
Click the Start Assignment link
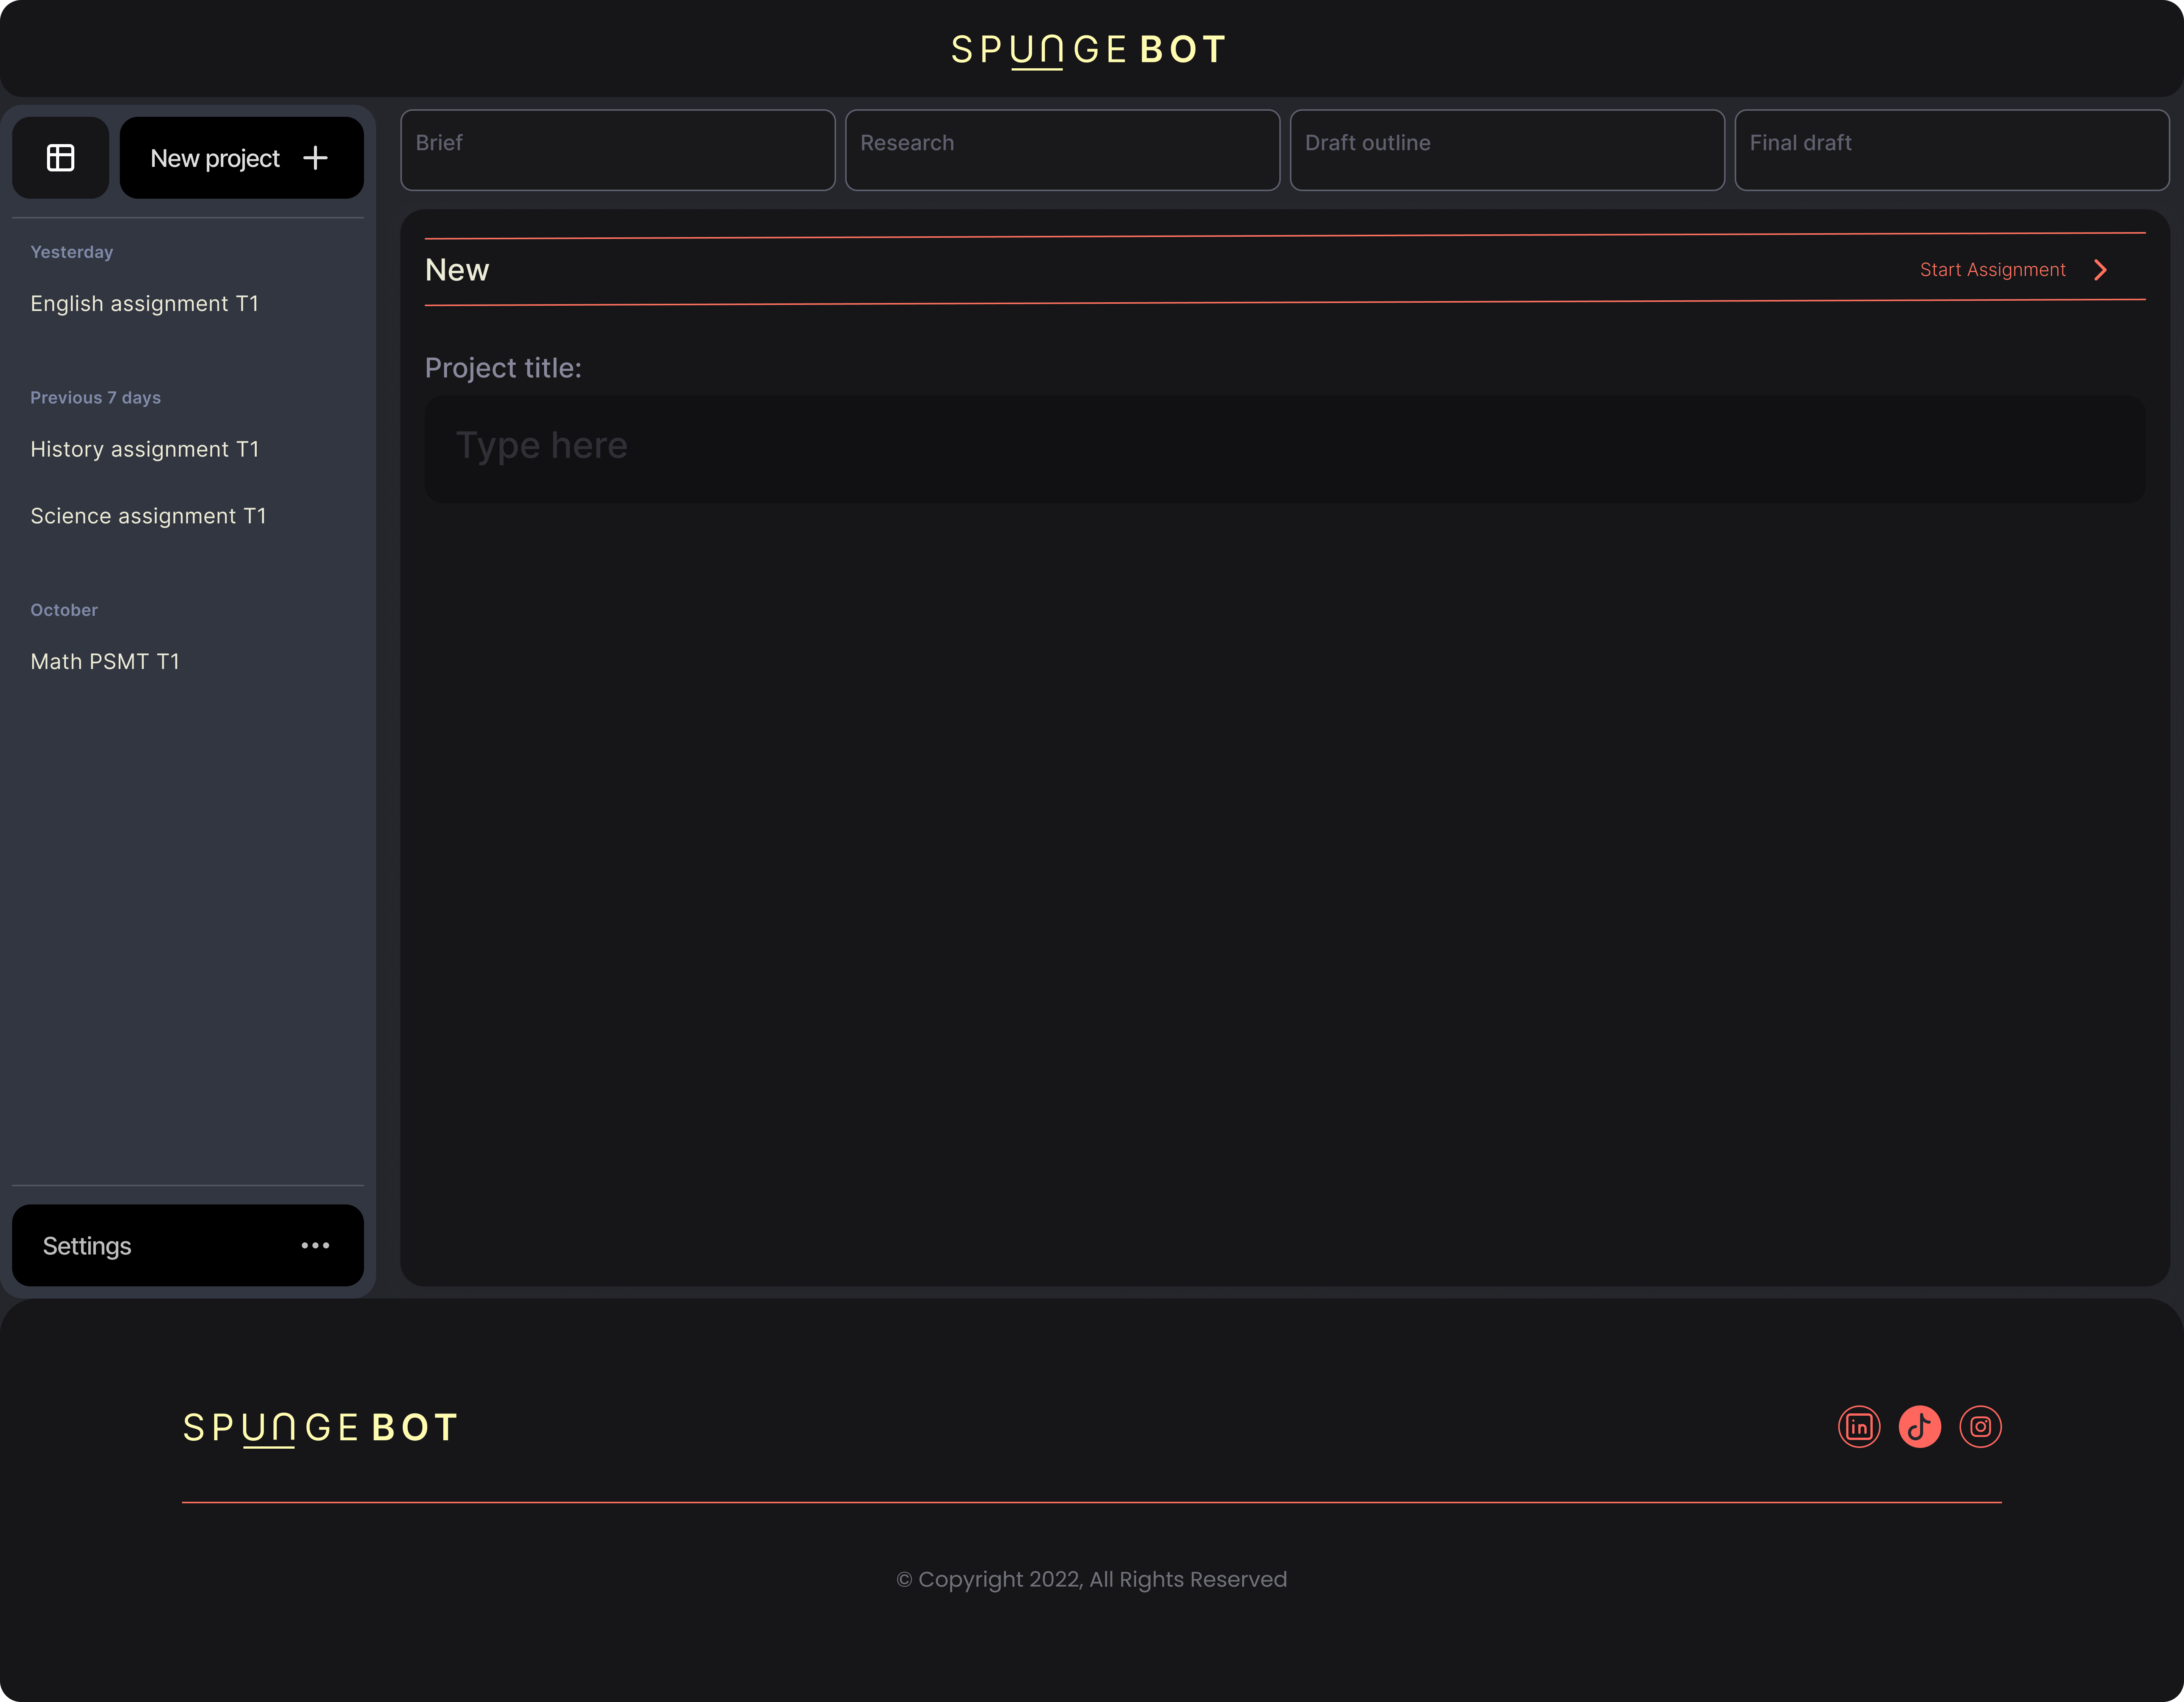click(1992, 270)
